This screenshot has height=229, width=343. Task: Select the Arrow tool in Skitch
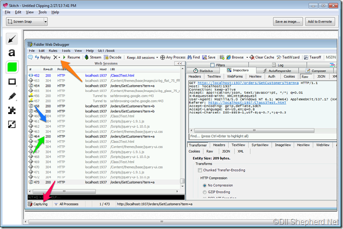(12, 39)
